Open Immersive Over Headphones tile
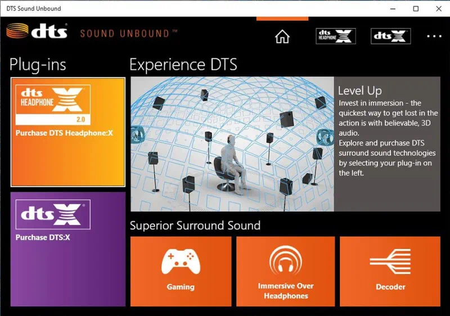 click(286, 271)
